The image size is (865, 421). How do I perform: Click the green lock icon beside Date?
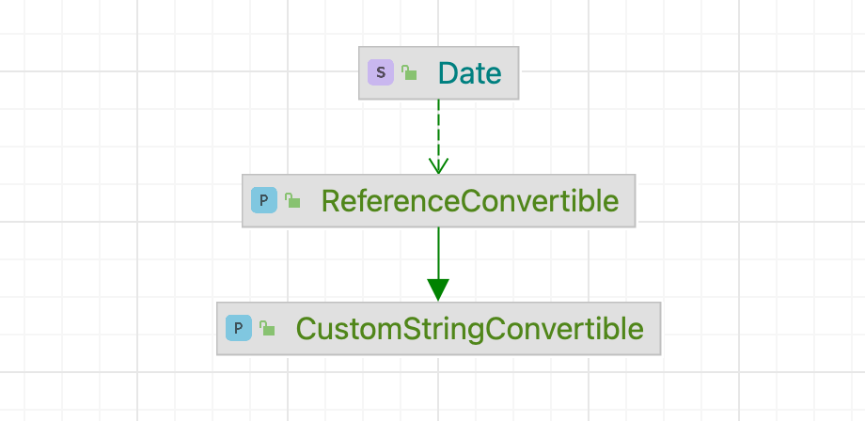coord(409,72)
